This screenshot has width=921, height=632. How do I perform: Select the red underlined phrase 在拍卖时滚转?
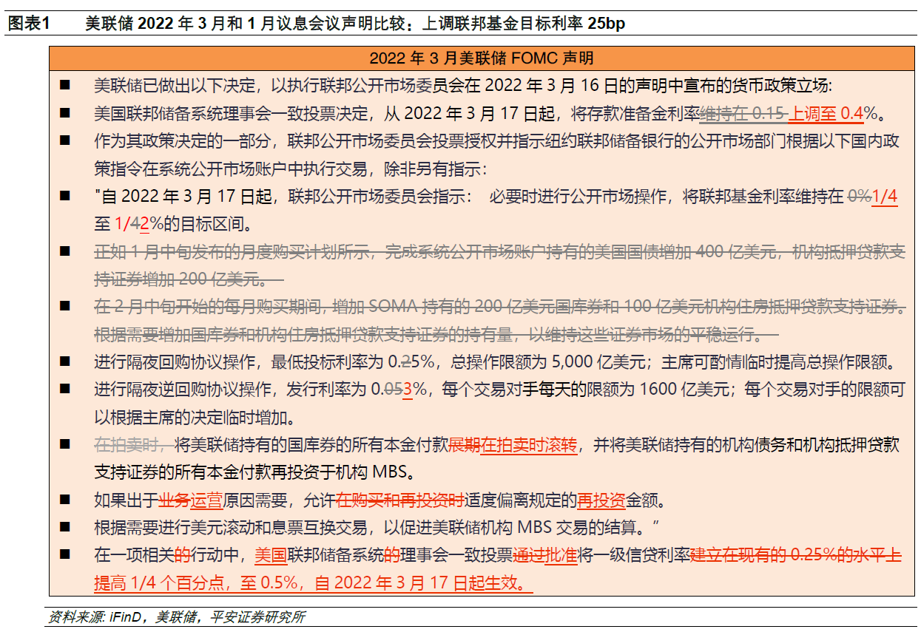pos(529,446)
